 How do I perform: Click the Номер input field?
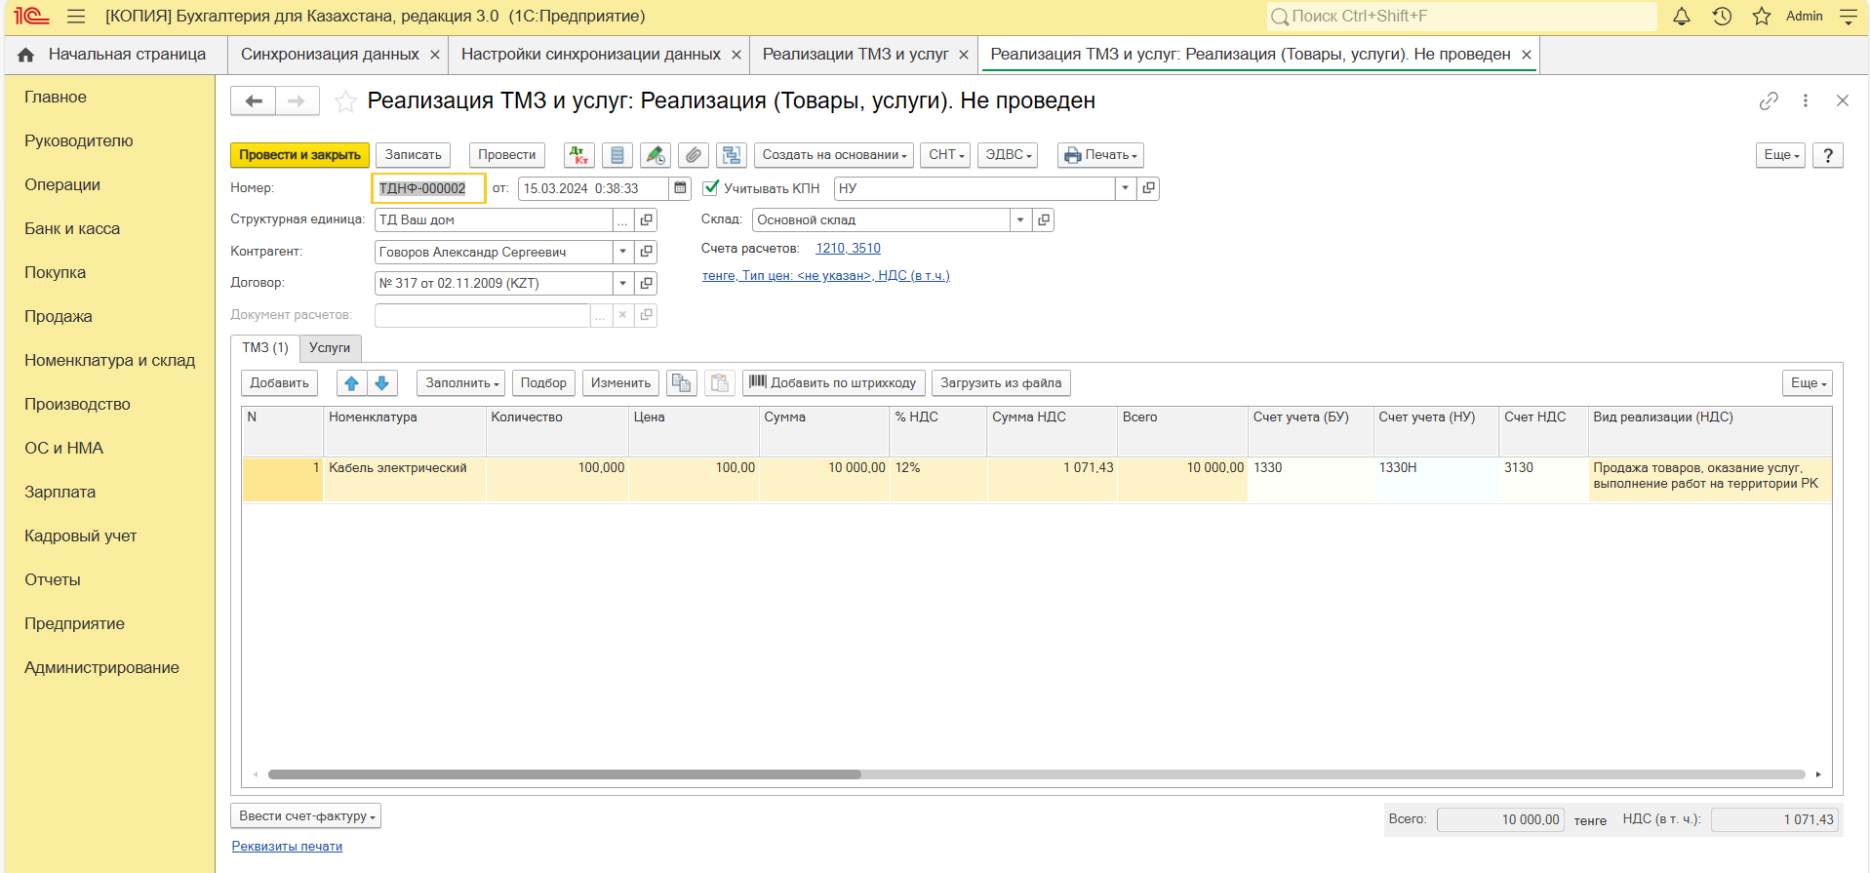click(x=427, y=188)
